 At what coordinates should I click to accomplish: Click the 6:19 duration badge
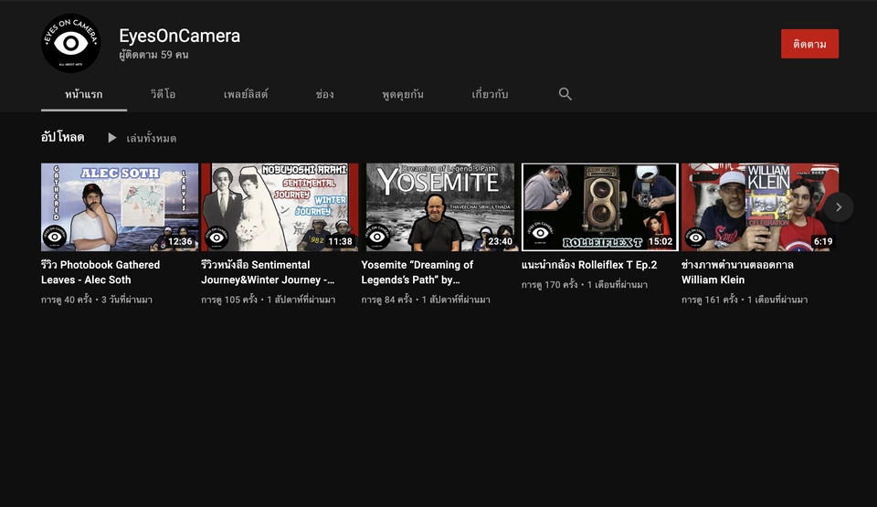[x=823, y=241]
